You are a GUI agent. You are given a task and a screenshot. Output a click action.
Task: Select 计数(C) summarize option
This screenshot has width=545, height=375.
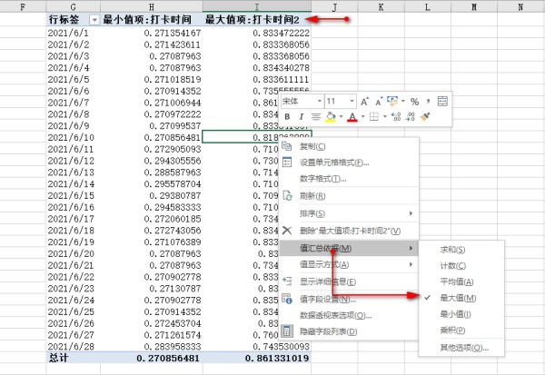[461, 266]
